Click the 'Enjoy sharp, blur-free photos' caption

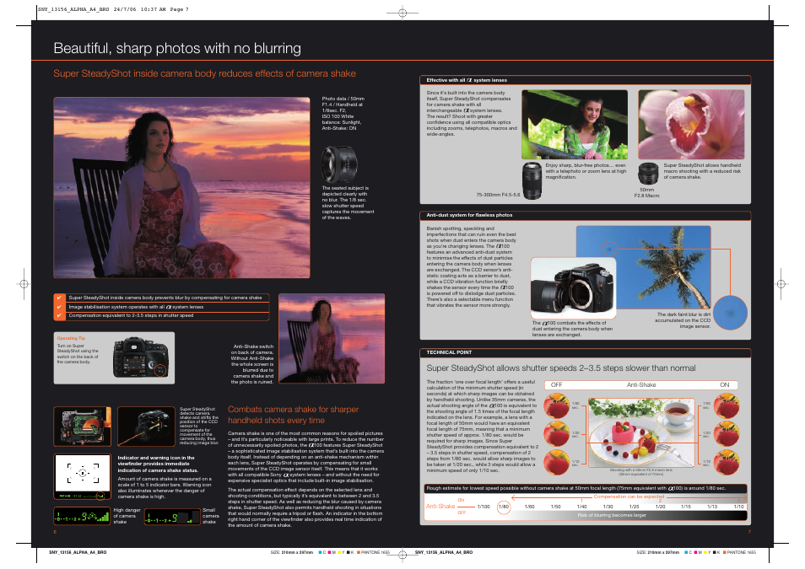click(x=586, y=171)
